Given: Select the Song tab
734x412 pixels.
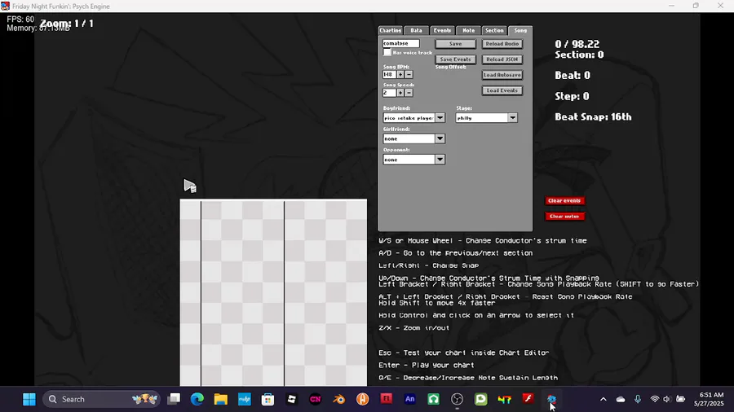Looking at the screenshot, I should click(x=520, y=30).
